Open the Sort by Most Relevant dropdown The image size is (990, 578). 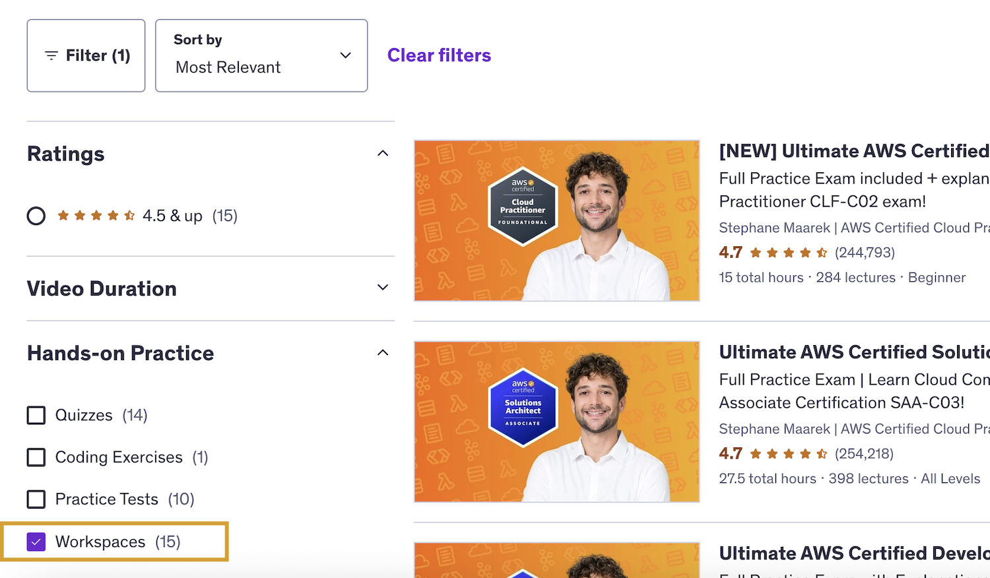[261, 55]
